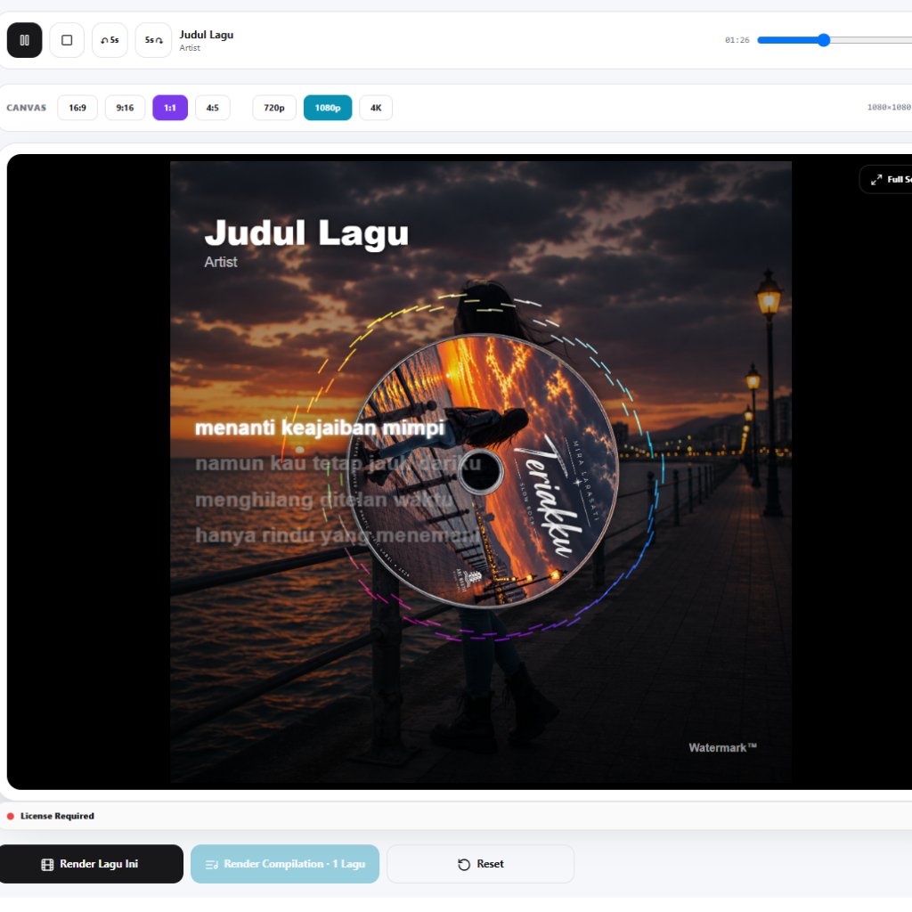Click lyric line 'hanya rindu yang menemani'
The width and height of the screenshot is (912, 912).
(x=338, y=535)
